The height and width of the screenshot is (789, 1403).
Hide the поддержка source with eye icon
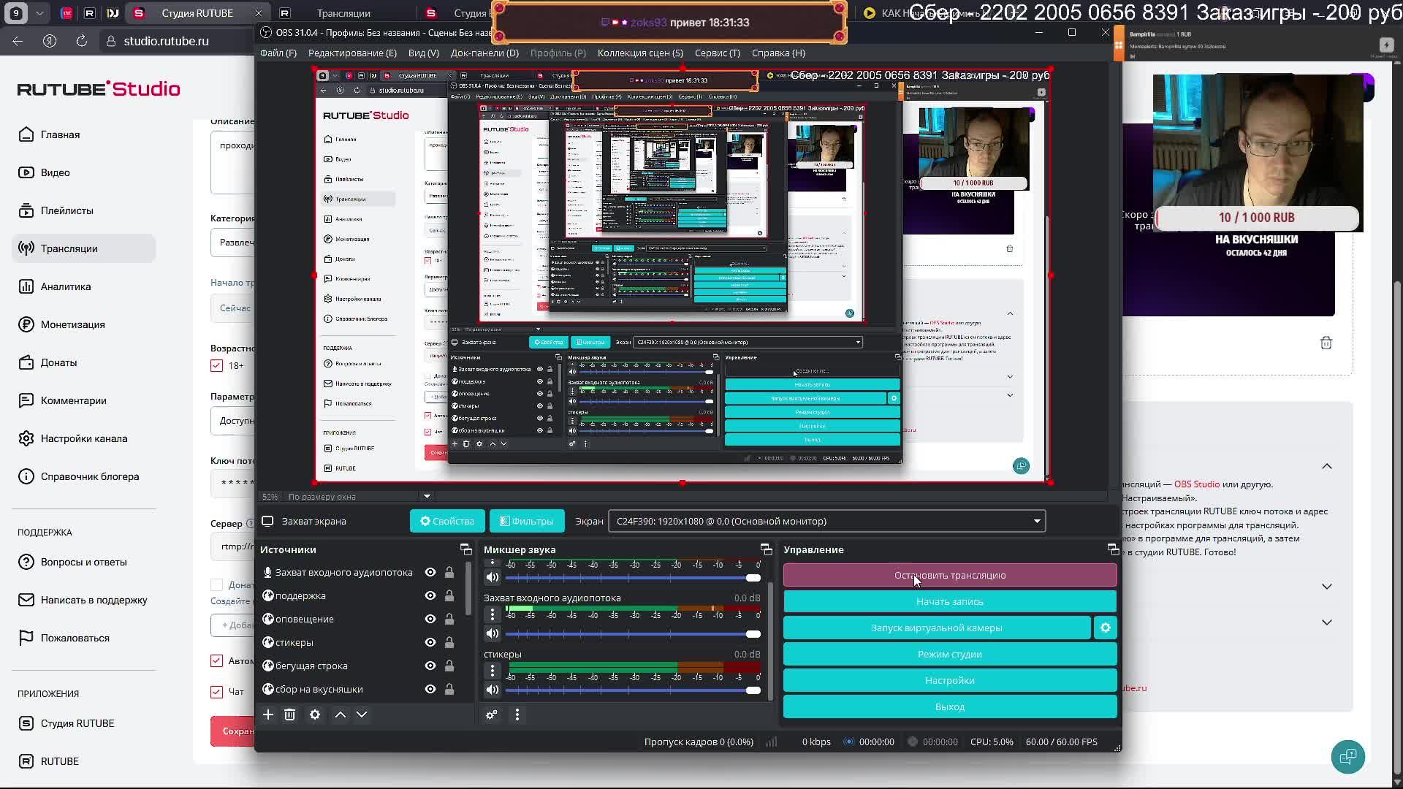430,595
